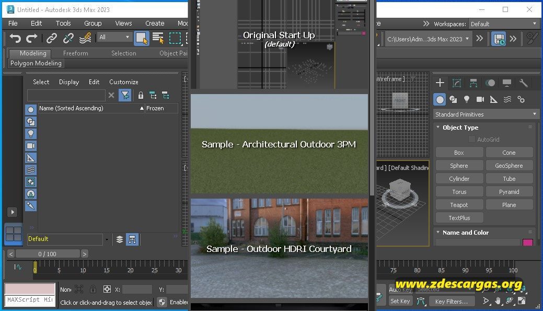Click the Redo arrow icon
The image size is (543, 311).
pyautogui.click(x=31, y=38)
